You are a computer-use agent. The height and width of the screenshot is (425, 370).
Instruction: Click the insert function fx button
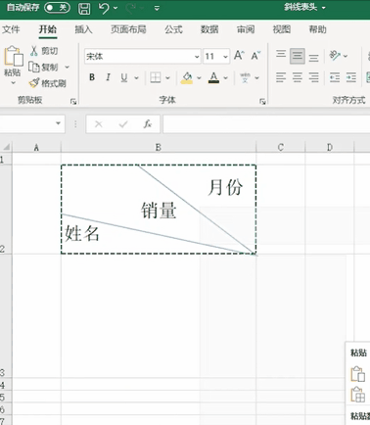pos(148,124)
